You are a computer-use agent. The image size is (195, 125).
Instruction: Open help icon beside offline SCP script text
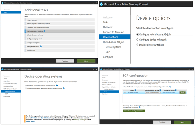pyautogui.click(x=140, y=107)
